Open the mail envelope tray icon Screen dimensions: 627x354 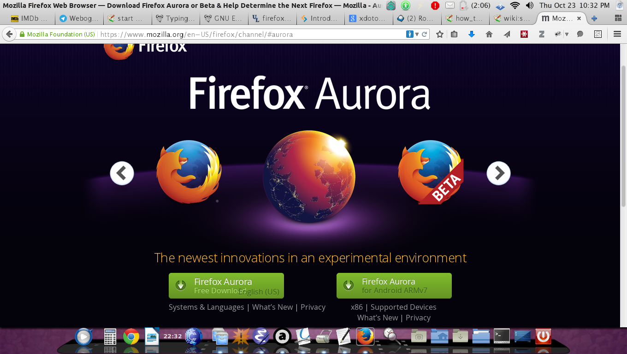point(450,6)
